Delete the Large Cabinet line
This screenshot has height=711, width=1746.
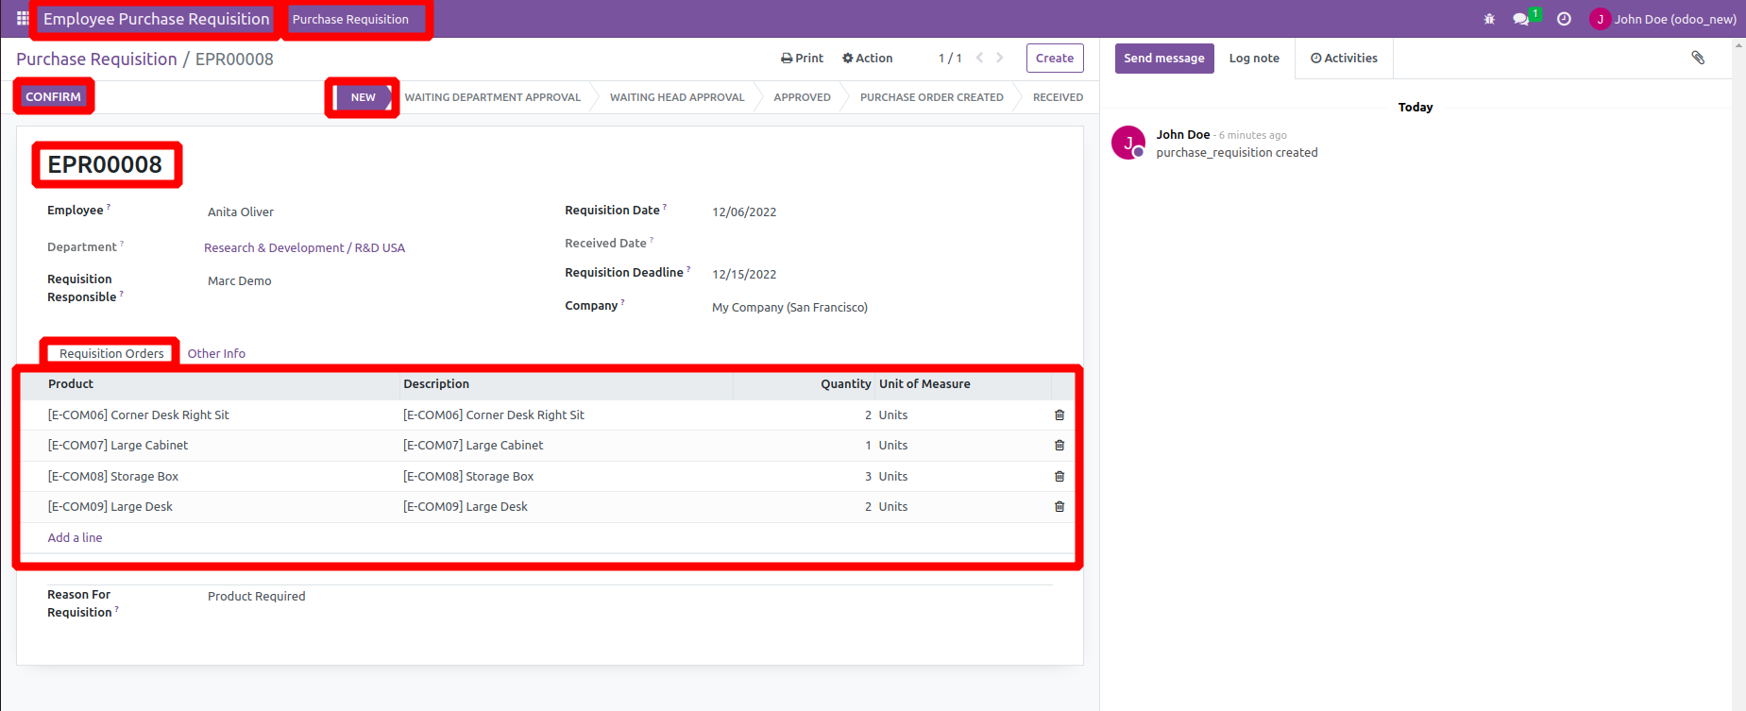pos(1059,446)
